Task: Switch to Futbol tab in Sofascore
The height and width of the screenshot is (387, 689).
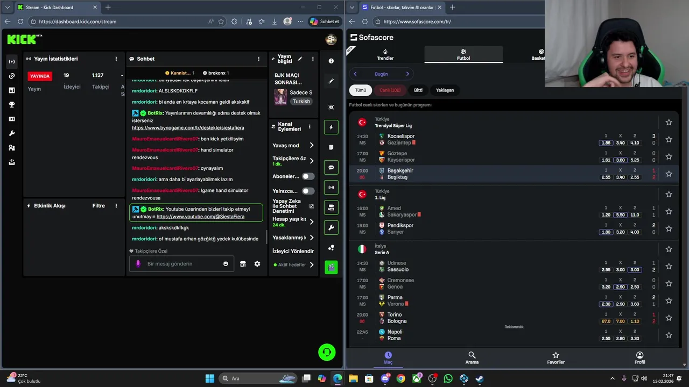Action: pos(463,55)
